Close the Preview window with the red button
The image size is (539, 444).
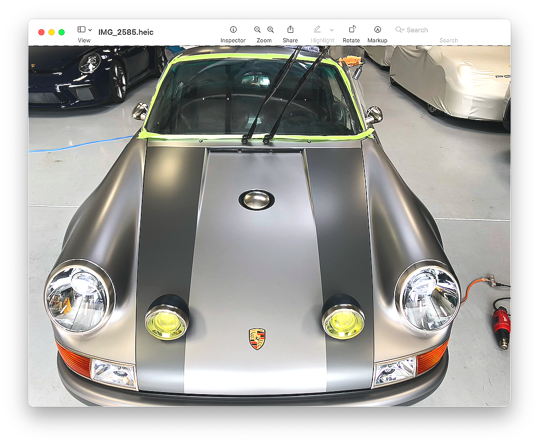(x=41, y=31)
